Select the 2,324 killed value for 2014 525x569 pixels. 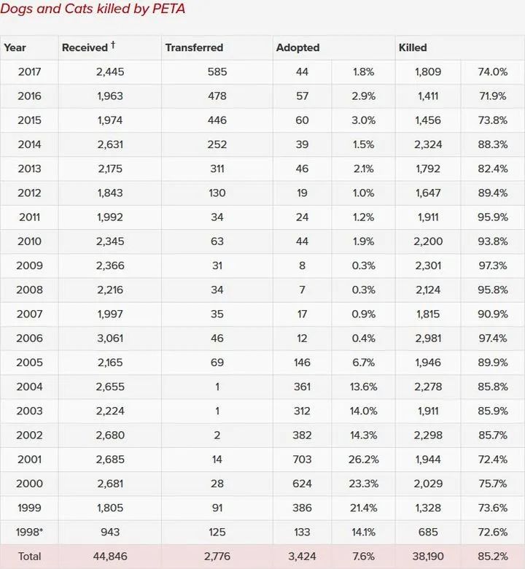[428, 144]
